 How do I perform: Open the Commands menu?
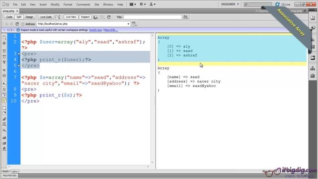click(83, 4)
